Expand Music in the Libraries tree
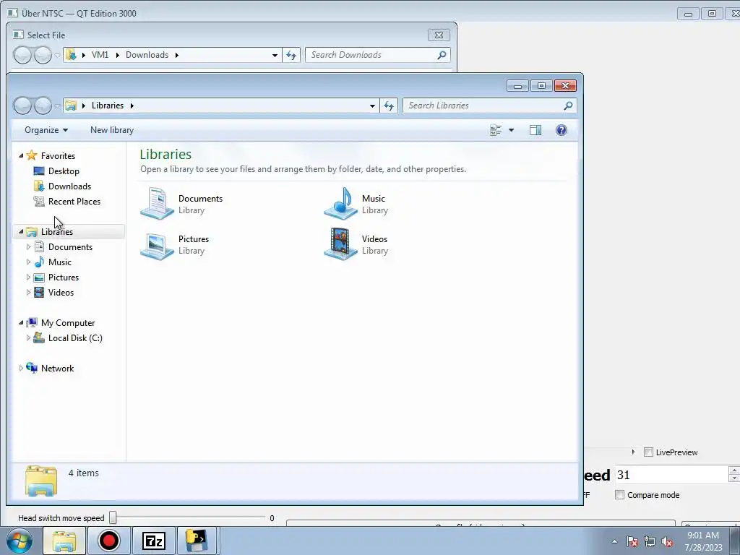740x555 pixels. coord(28,262)
